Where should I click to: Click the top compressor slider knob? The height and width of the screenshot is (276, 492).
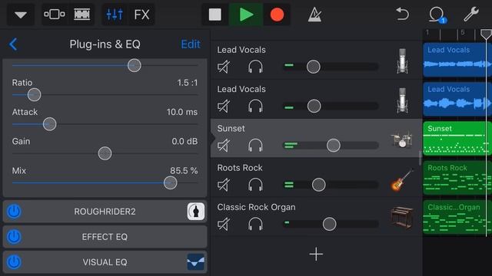pyautogui.click(x=135, y=65)
